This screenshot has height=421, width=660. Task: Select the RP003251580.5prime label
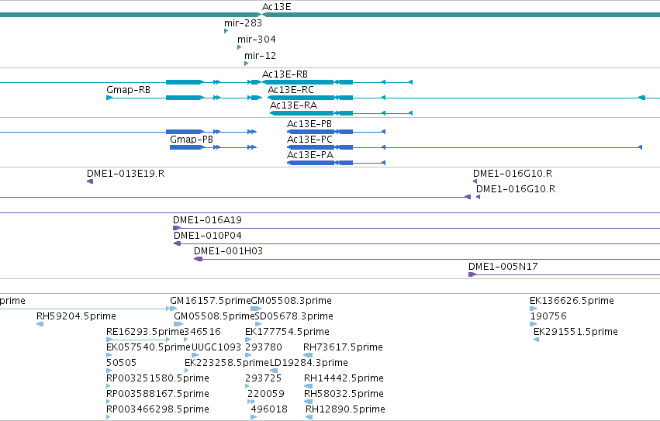158,379
